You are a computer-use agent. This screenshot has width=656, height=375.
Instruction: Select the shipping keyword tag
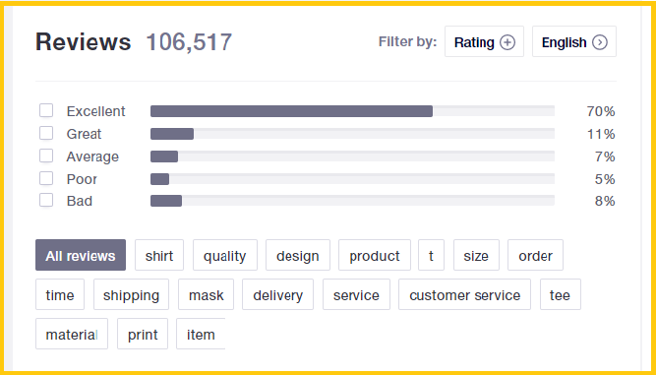(131, 294)
